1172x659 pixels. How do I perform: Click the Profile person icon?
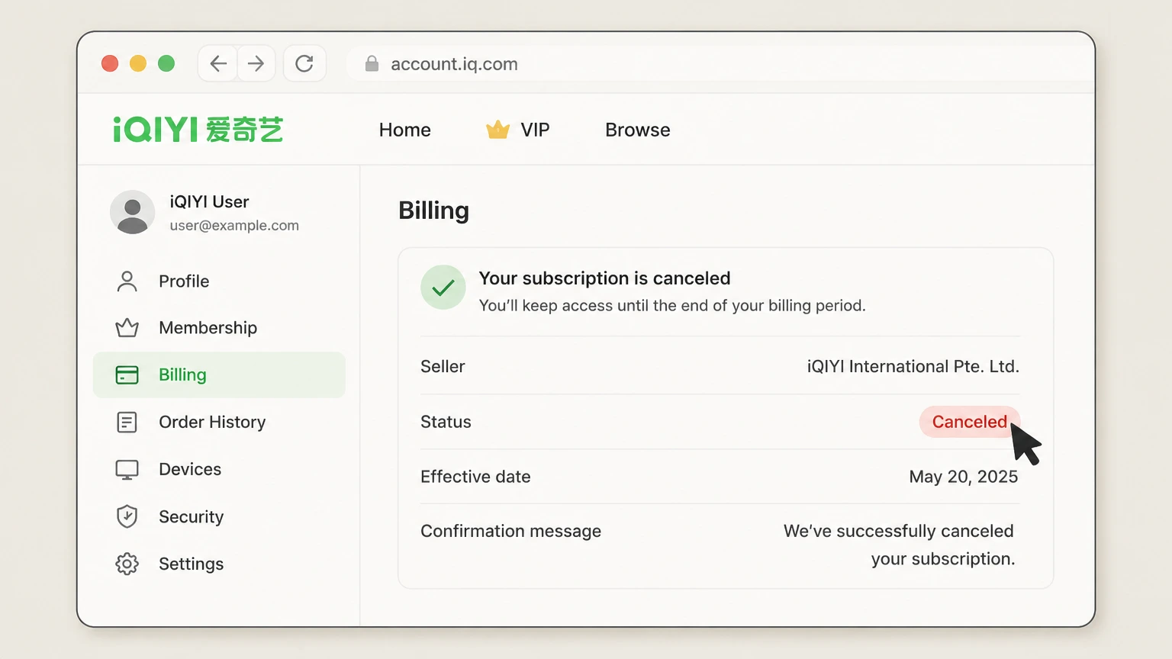(127, 281)
